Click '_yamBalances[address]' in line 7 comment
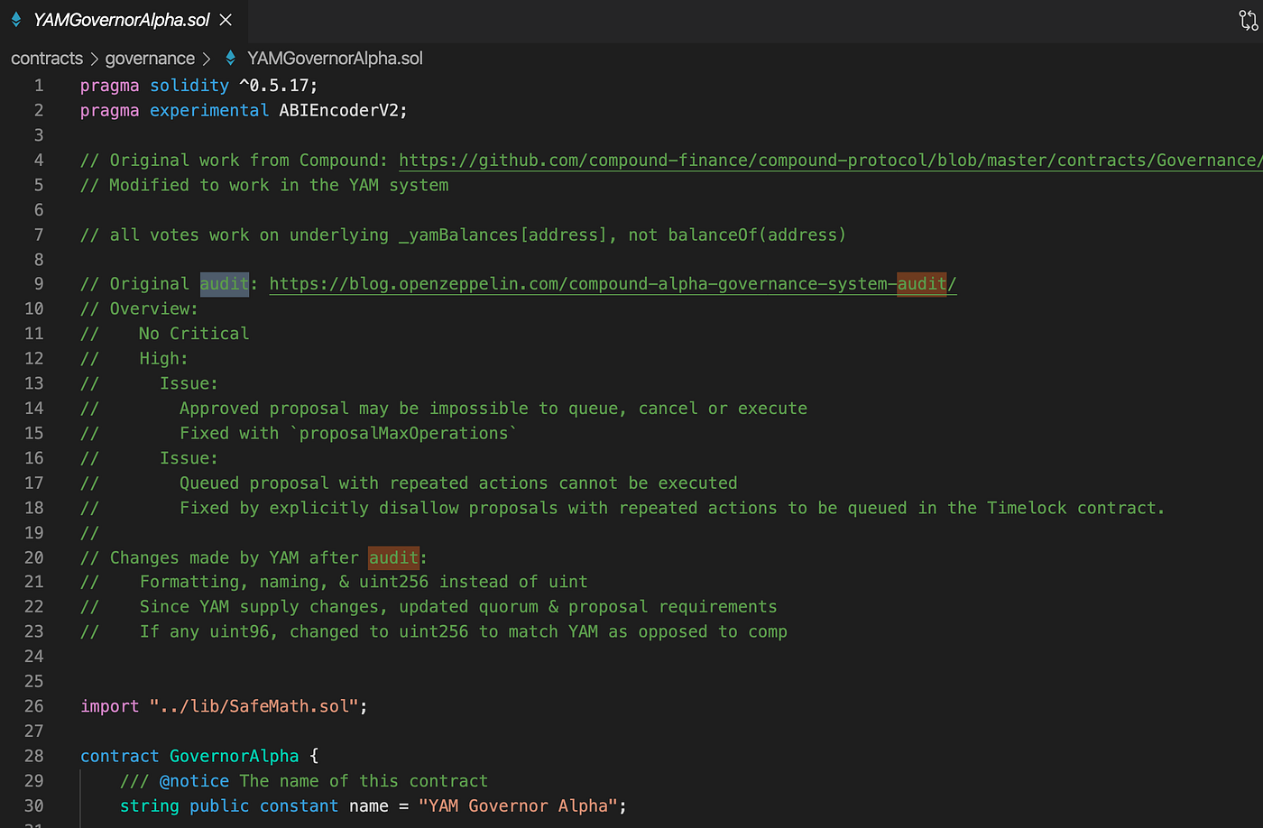 pyautogui.click(x=503, y=235)
